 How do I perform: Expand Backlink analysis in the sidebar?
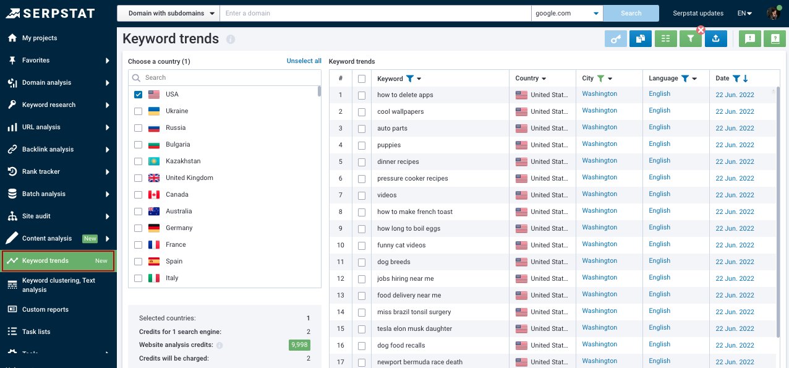coord(58,149)
